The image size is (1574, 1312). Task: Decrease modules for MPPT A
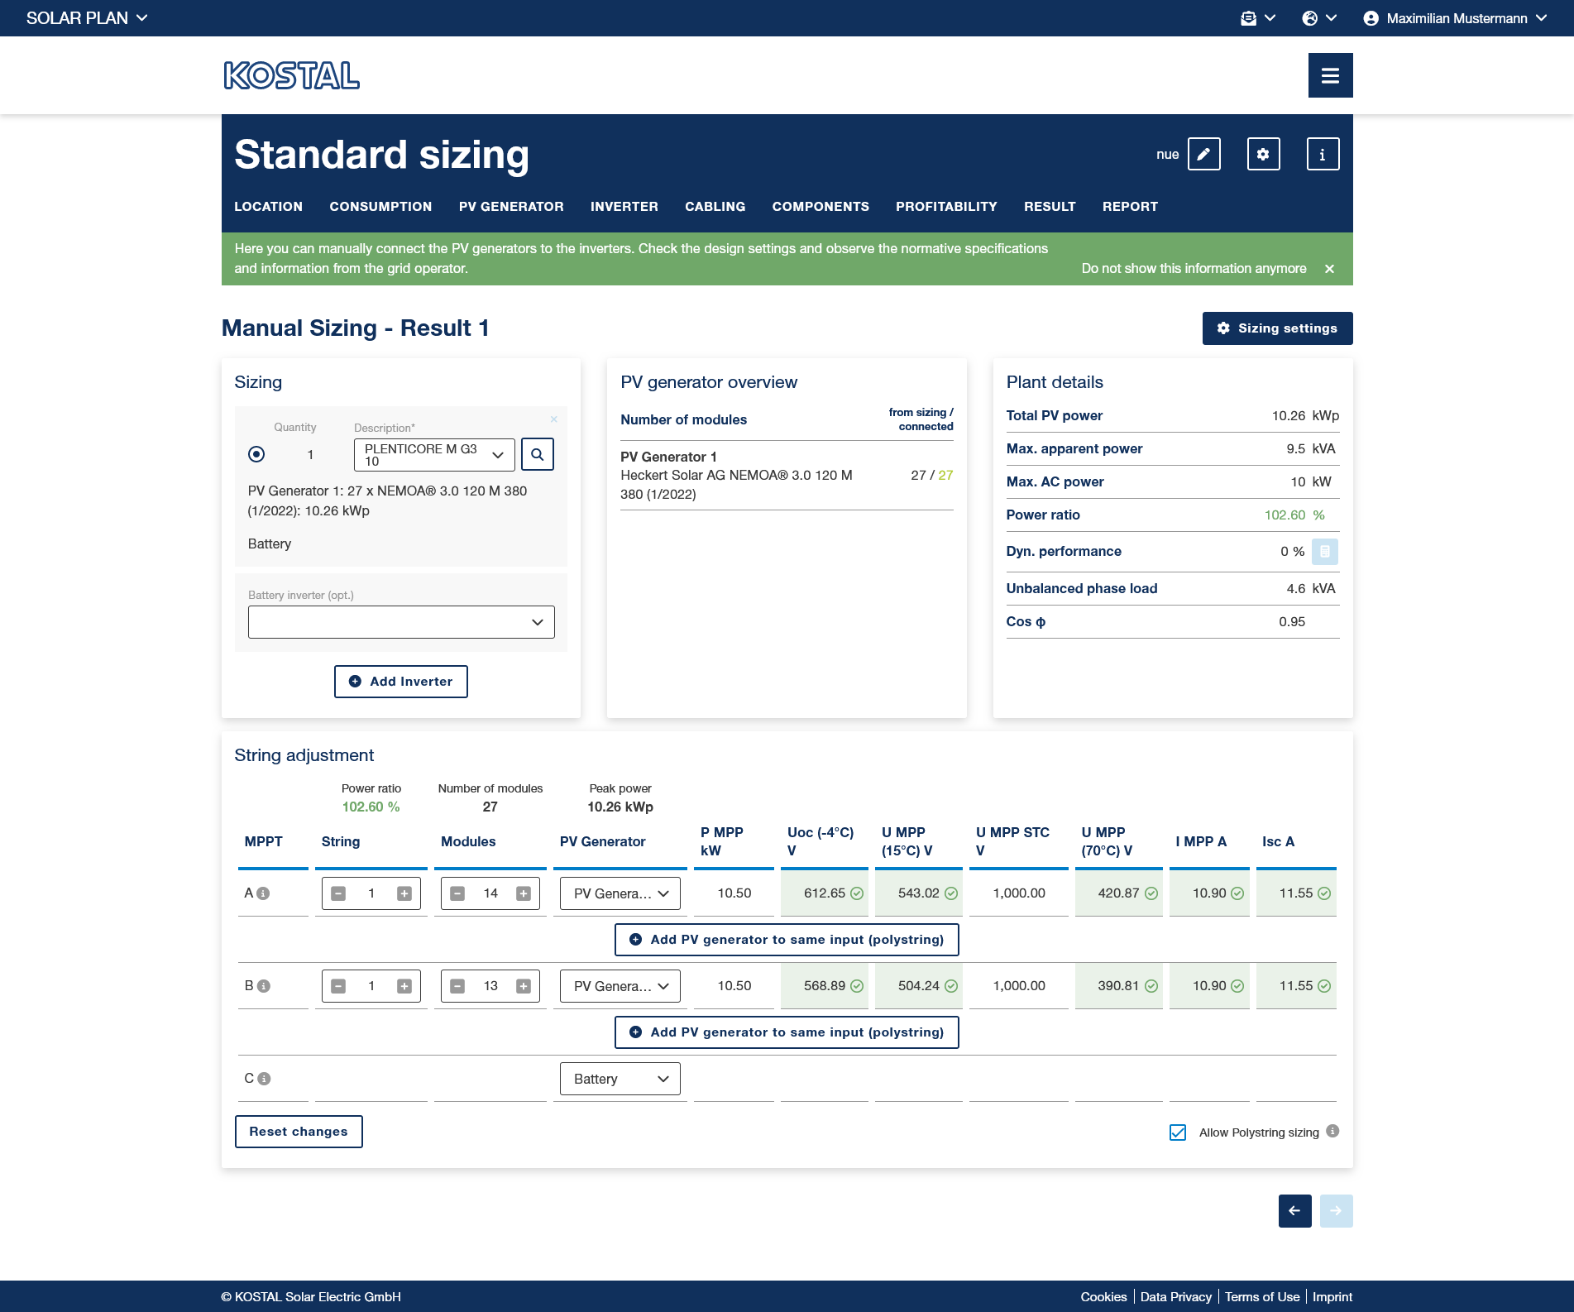pyautogui.click(x=457, y=893)
